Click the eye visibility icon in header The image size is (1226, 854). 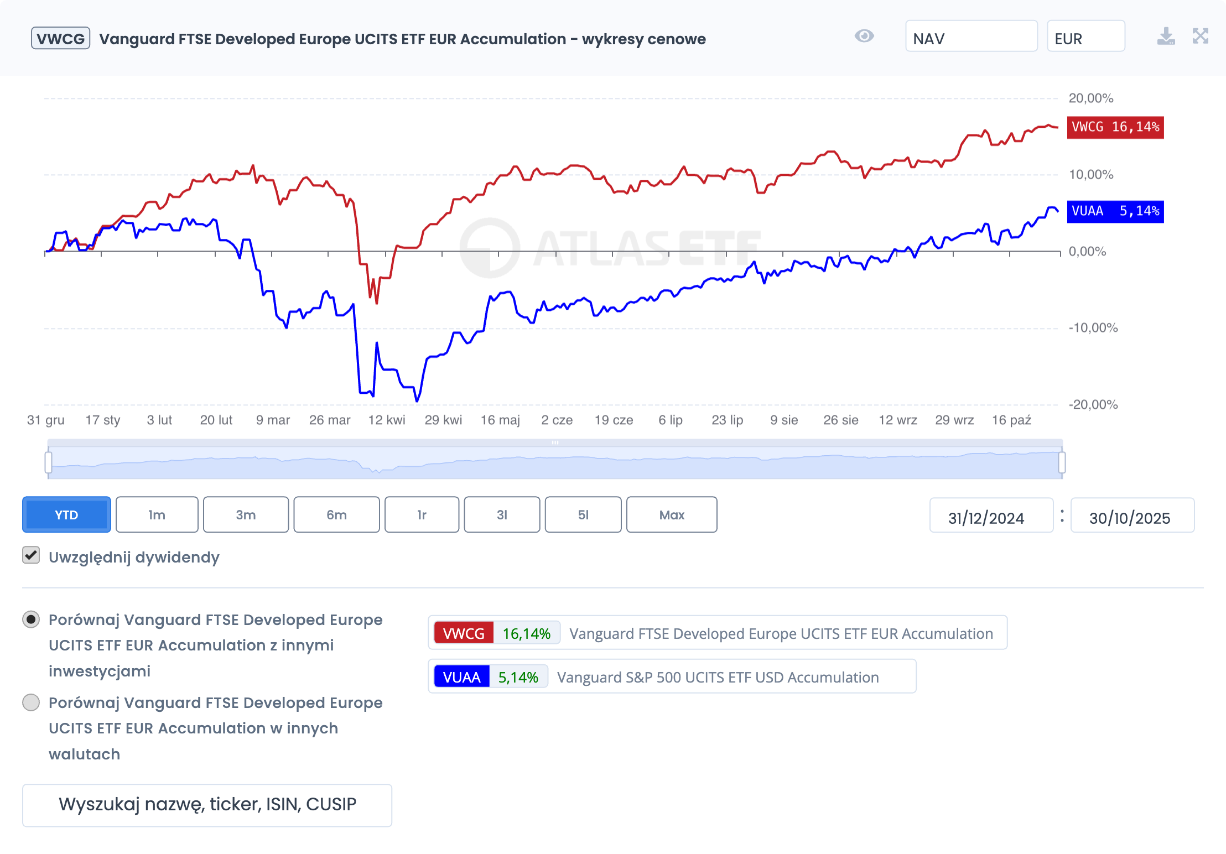[x=864, y=37]
